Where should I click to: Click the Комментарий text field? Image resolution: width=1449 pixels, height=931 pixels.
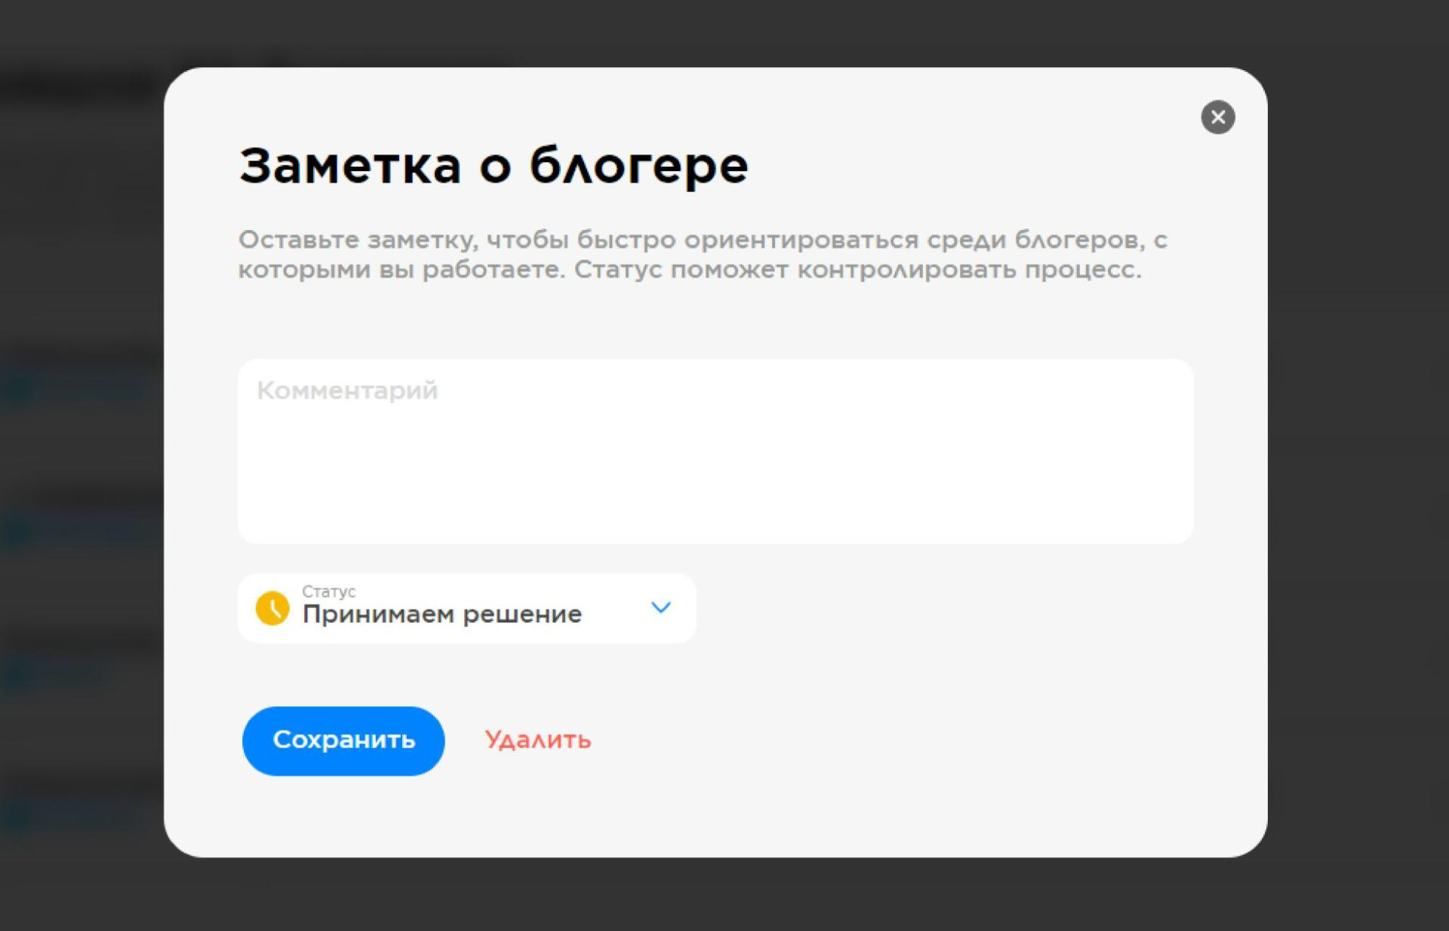[715, 451]
